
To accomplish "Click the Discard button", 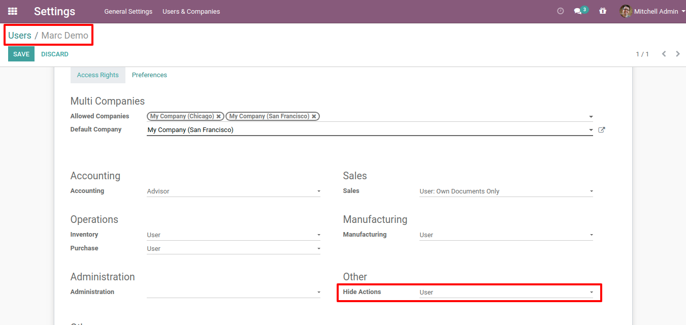I will point(55,54).
